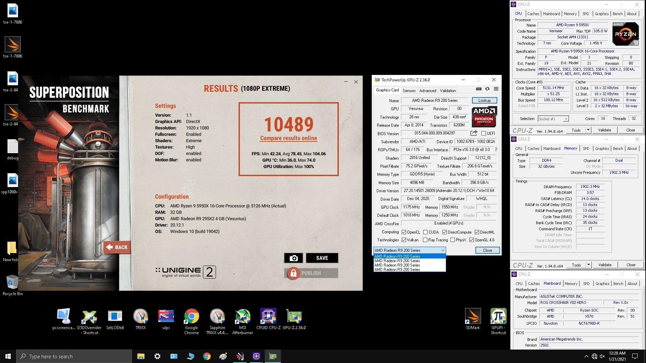The height and width of the screenshot is (363, 646).
Task: Open the GPUPI shortcut icon
Action: [498, 322]
